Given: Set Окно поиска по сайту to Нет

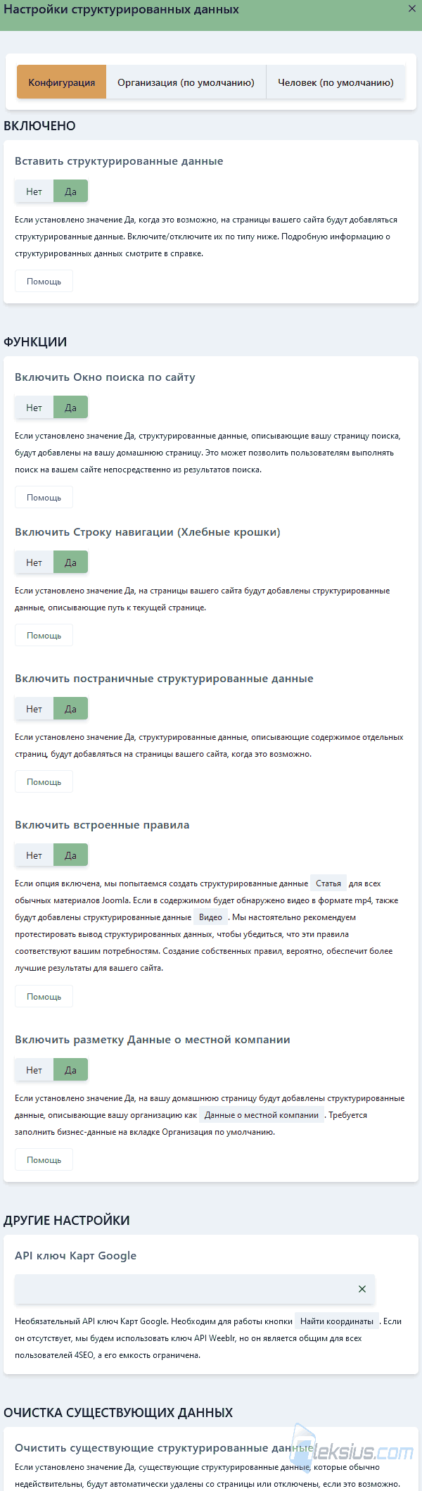Looking at the screenshot, I should (x=34, y=408).
